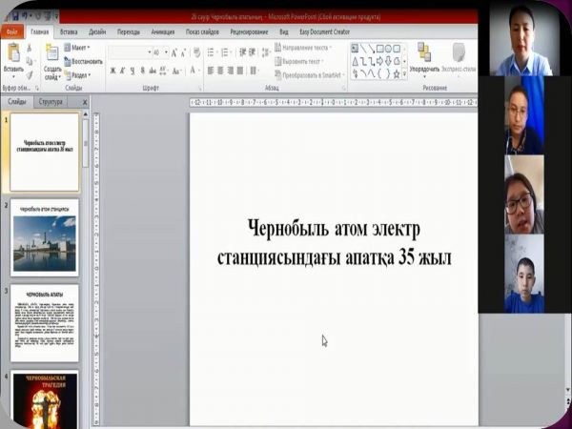Switch to the Анимация ribbon tab

162,31
